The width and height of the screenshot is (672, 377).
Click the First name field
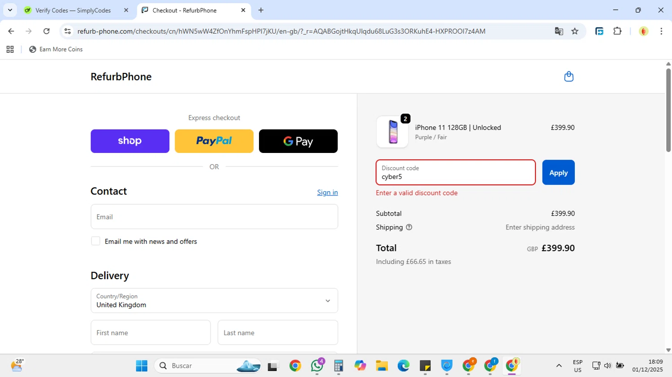[151, 333]
